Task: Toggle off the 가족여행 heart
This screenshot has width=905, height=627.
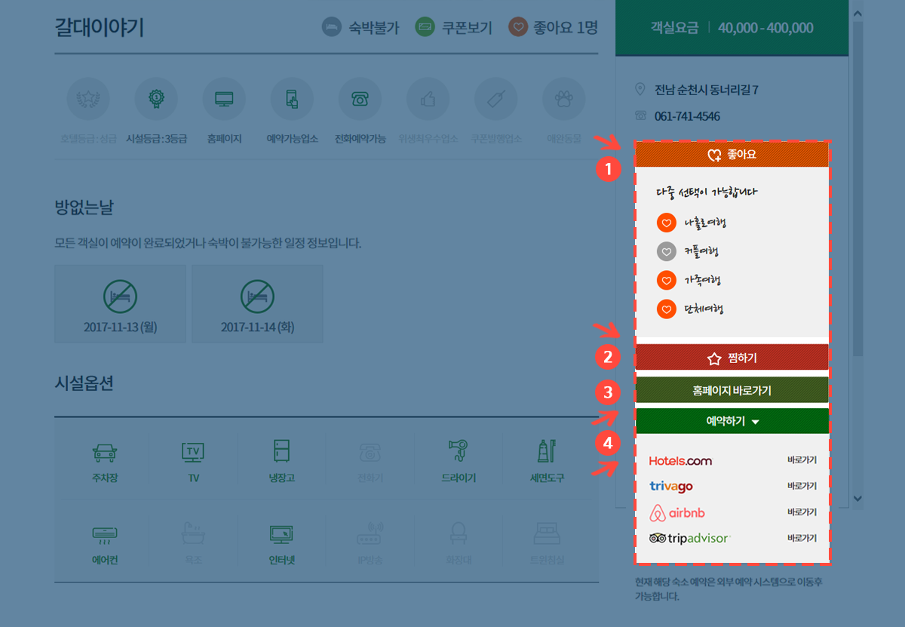Action: (x=666, y=280)
